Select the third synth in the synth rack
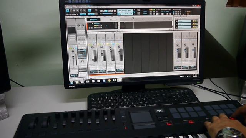This screenshot has width=246, height=138. [x=185, y=27]
